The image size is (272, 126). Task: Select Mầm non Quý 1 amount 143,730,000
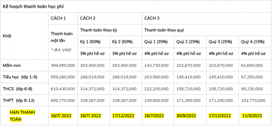coord(156,65)
